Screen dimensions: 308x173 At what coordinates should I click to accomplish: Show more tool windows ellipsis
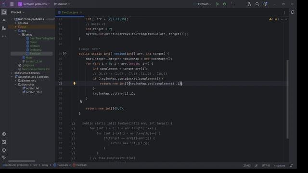coord(4,36)
